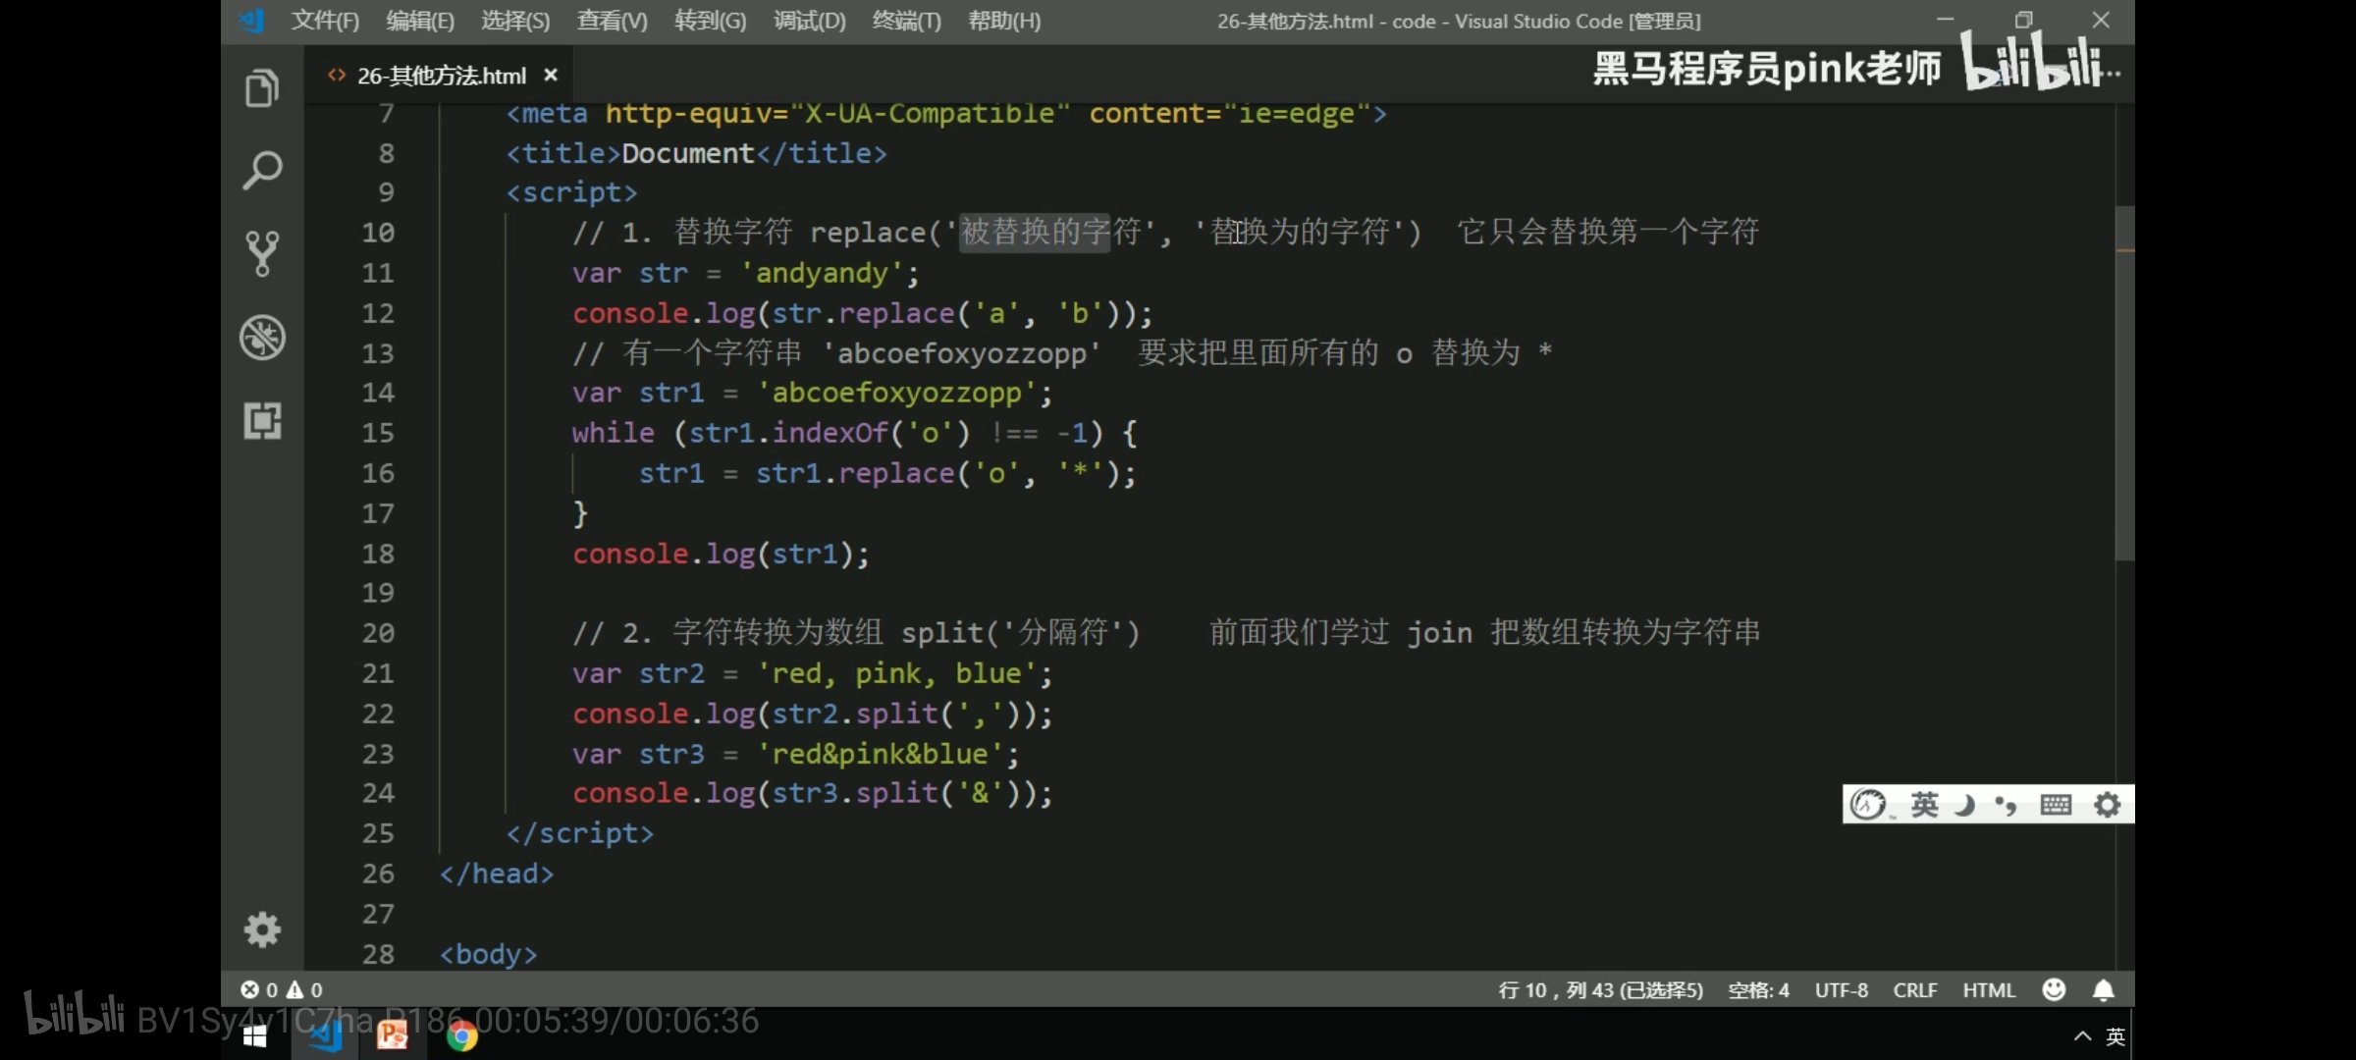Click errors and warnings count in status bar
2356x1060 pixels.
click(282, 990)
